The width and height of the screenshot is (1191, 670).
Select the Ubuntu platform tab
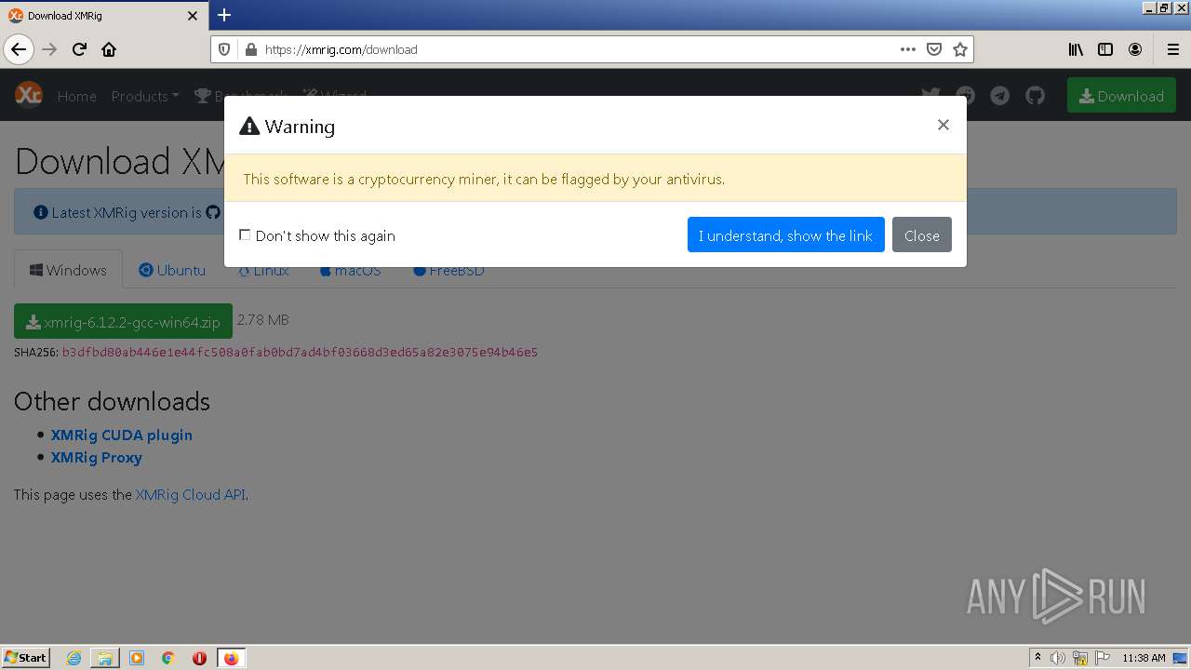tap(172, 270)
